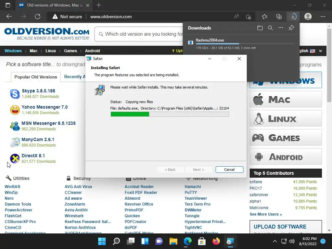Cancel the Safari installation

coord(229,169)
